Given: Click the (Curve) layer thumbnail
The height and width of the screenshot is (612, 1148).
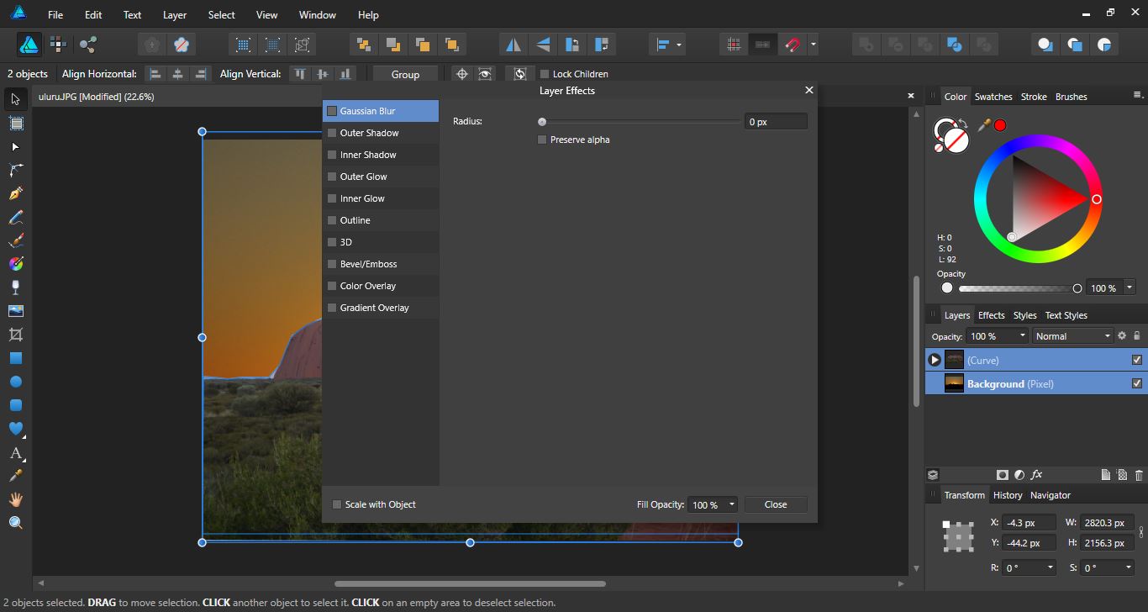Looking at the screenshot, I should [x=955, y=359].
